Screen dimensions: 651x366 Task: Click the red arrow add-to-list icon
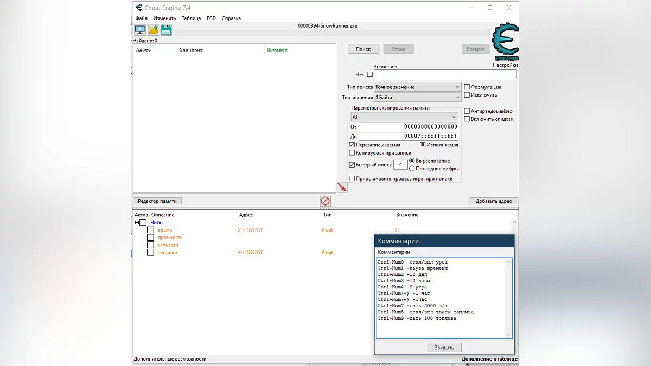342,187
